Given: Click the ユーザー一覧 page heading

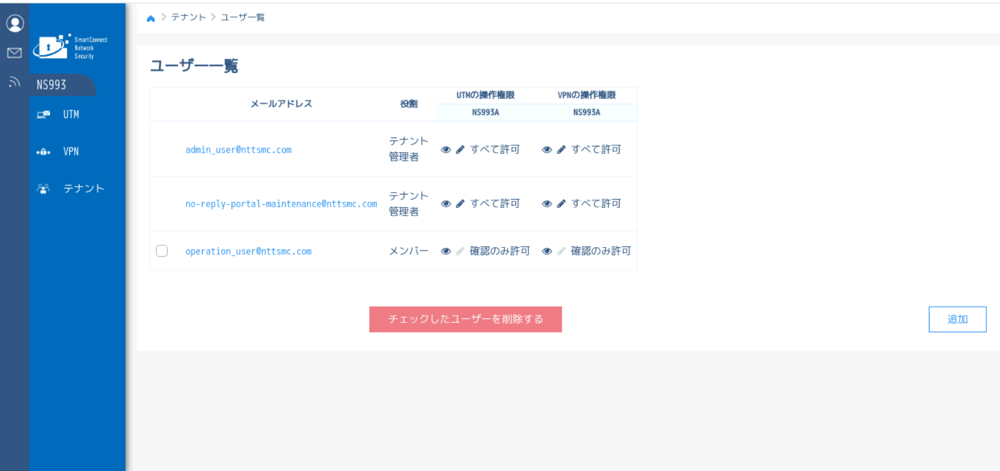Looking at the screenshot, I should coord(194,66).
